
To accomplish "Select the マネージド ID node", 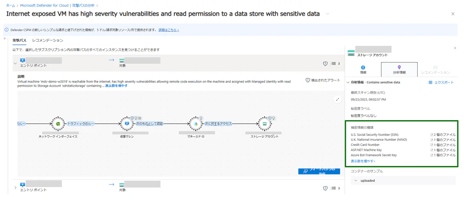I will click(196, 124).
